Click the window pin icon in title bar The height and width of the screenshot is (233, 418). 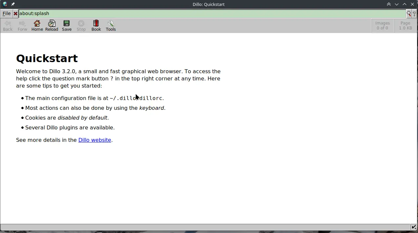pos(13,4)
